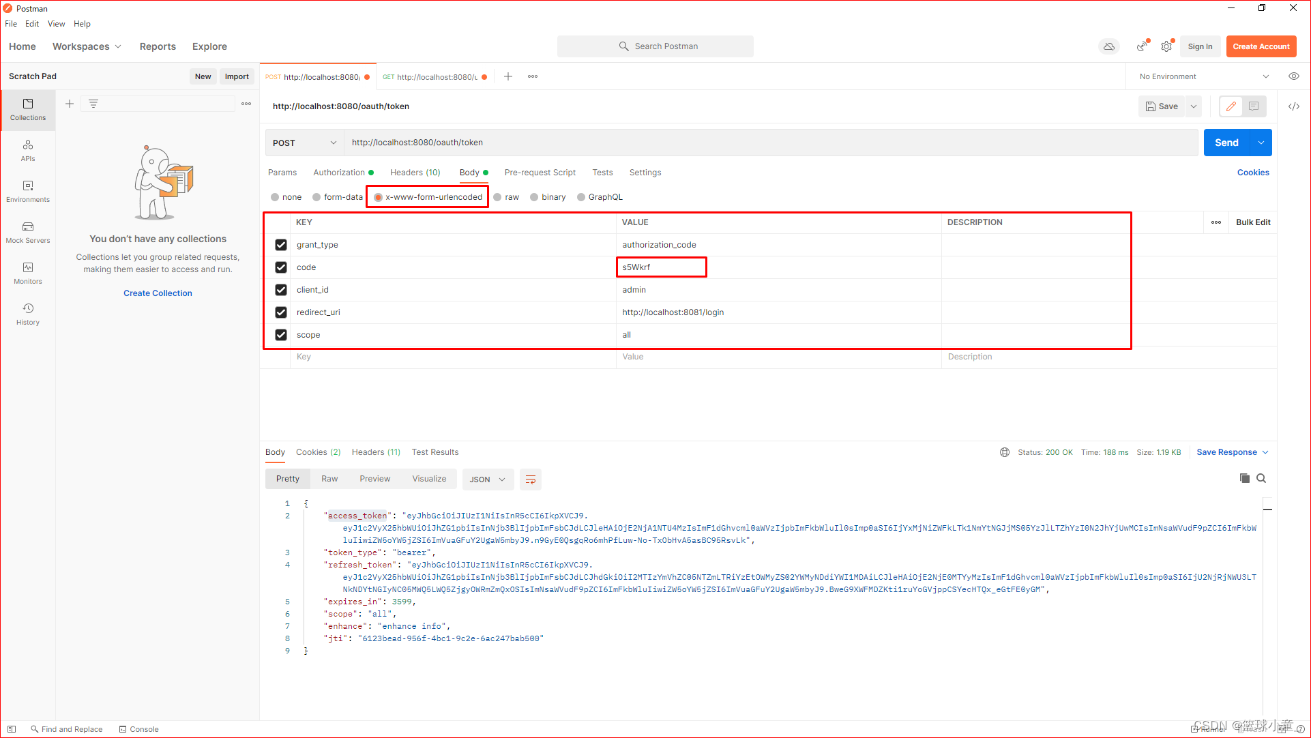1311x738 pixels.
Task: Click the request URL input field
Action: click(x=771, y=143)
